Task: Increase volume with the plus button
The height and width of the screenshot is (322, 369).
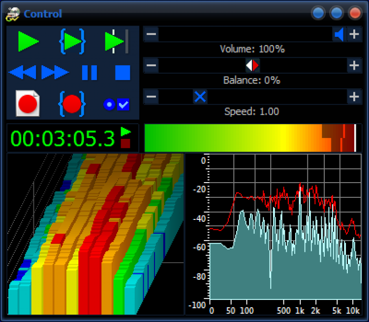Action: 354,34
